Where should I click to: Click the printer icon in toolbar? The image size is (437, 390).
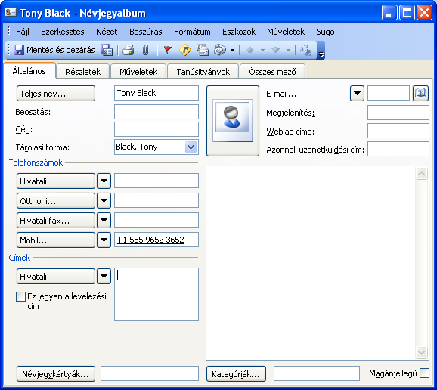129,50
